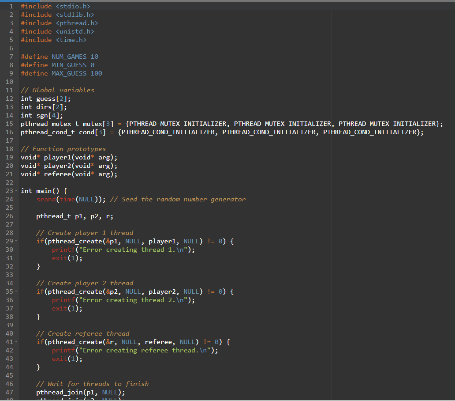Click line number 15 in the gutter
The image size is (455, 401).
[x=9, y=124]
